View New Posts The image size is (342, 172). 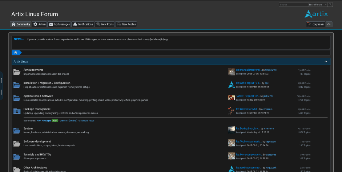pos(105,24)
